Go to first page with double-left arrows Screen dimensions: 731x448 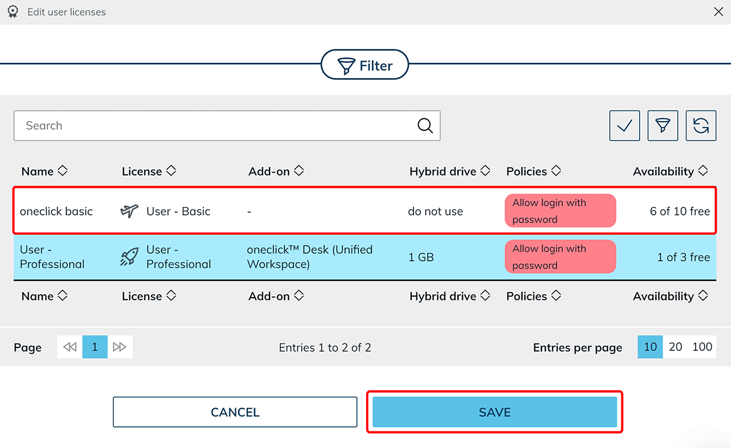click(70, 347)
